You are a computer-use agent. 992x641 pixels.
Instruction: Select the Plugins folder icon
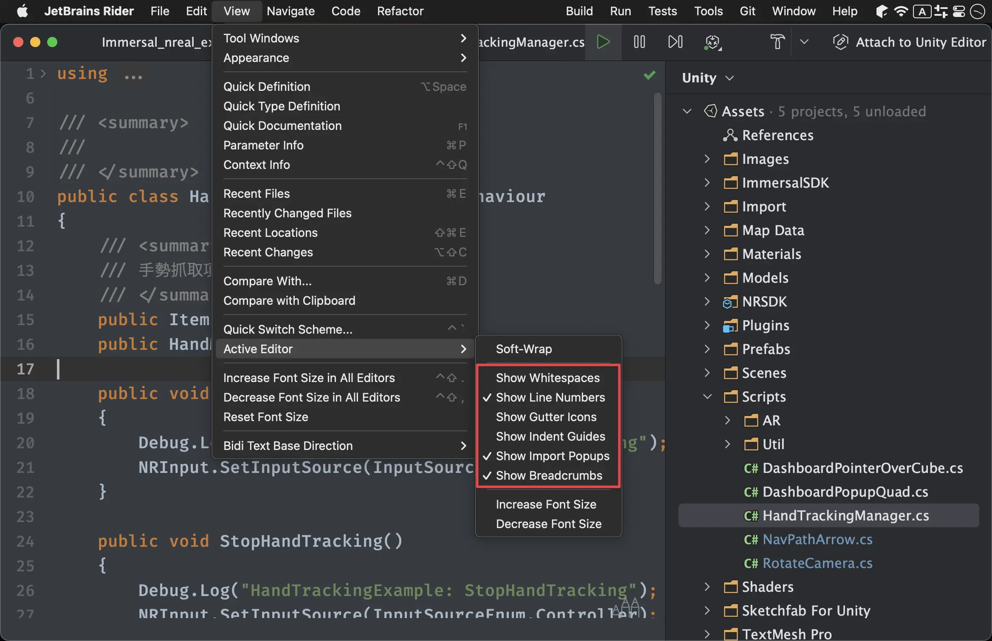(730, 326)
